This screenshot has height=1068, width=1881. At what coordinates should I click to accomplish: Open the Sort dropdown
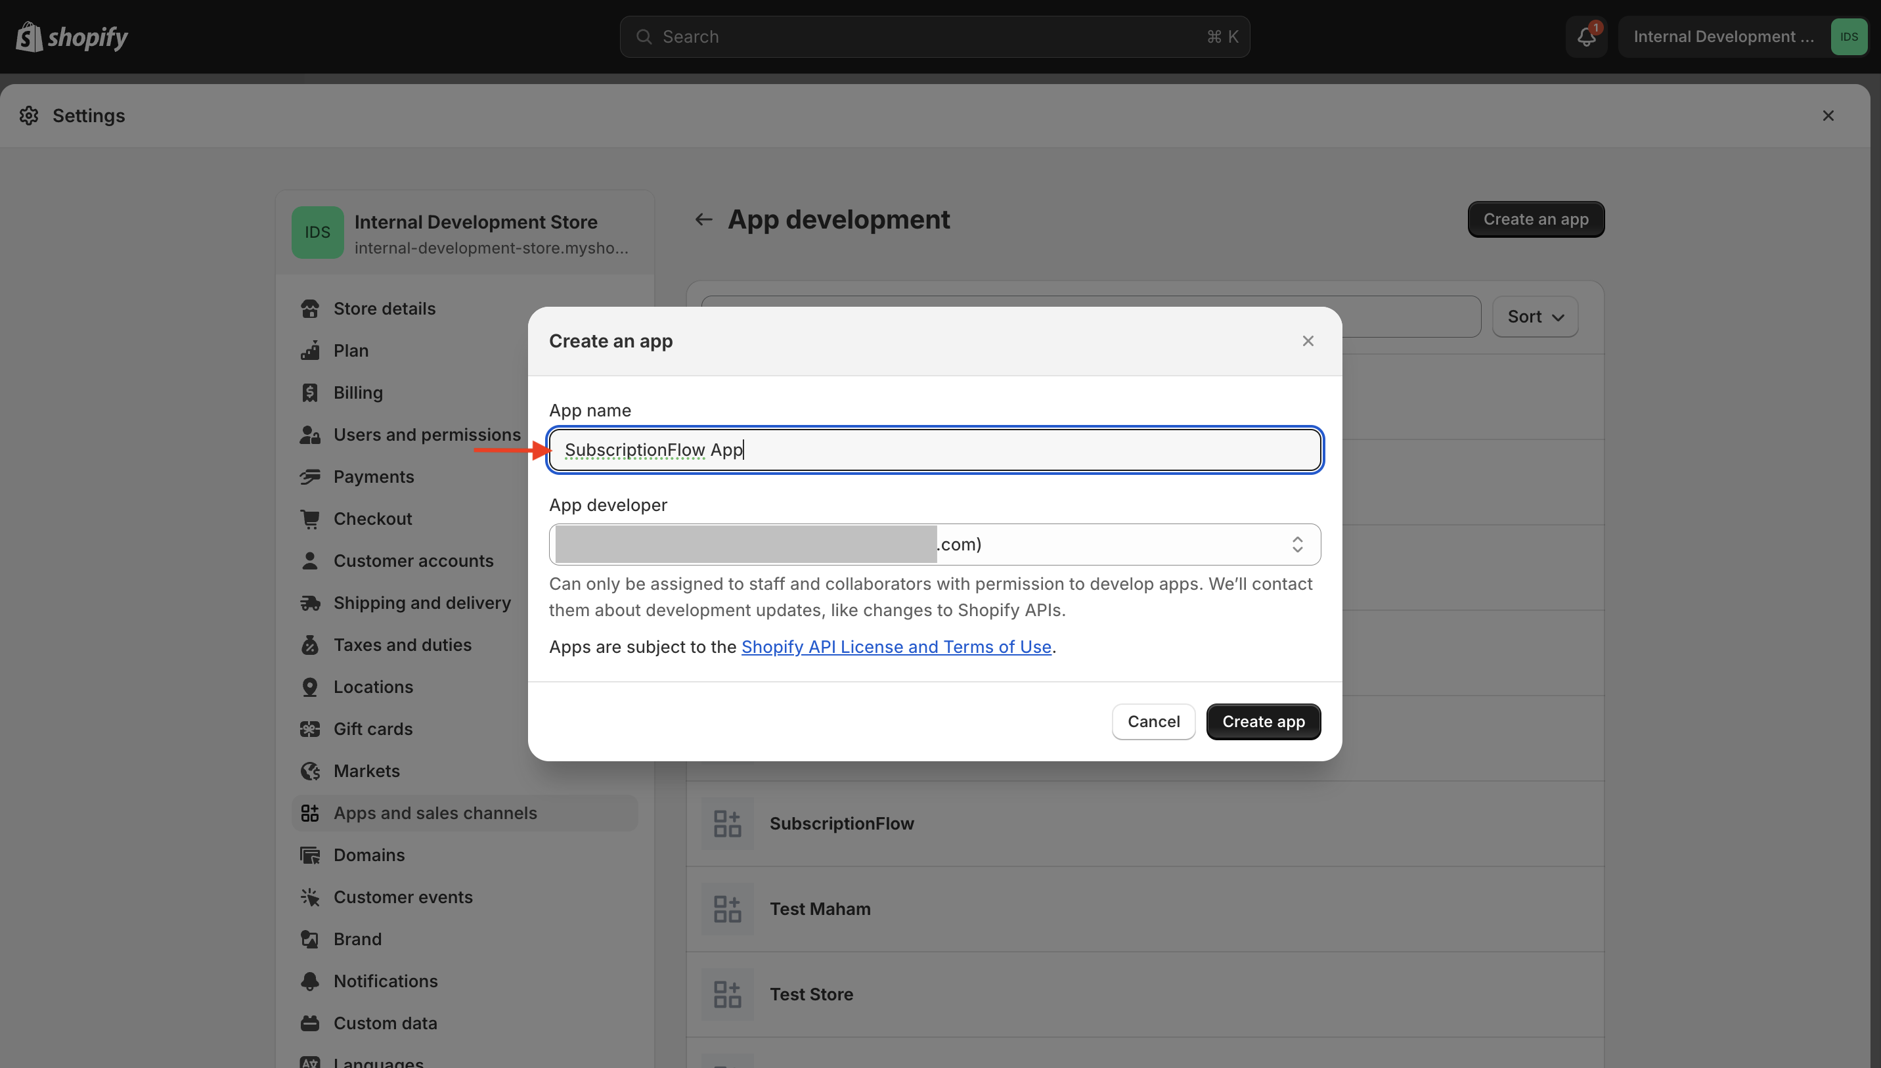[x=1535, y=317]
